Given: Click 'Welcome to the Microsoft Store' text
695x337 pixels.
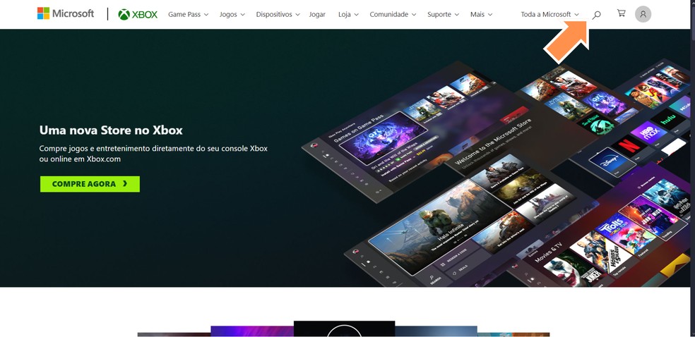Looking at the screenshot, I should point(493,142).
